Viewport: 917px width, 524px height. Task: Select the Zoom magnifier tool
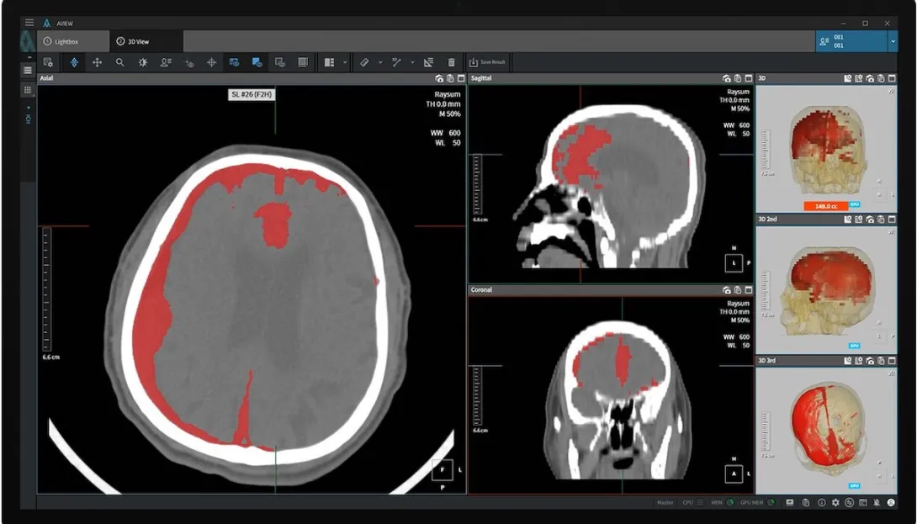coord(119,61)
